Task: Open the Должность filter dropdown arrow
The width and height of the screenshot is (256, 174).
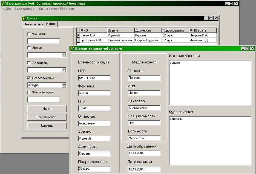Action: click(64, 70)
